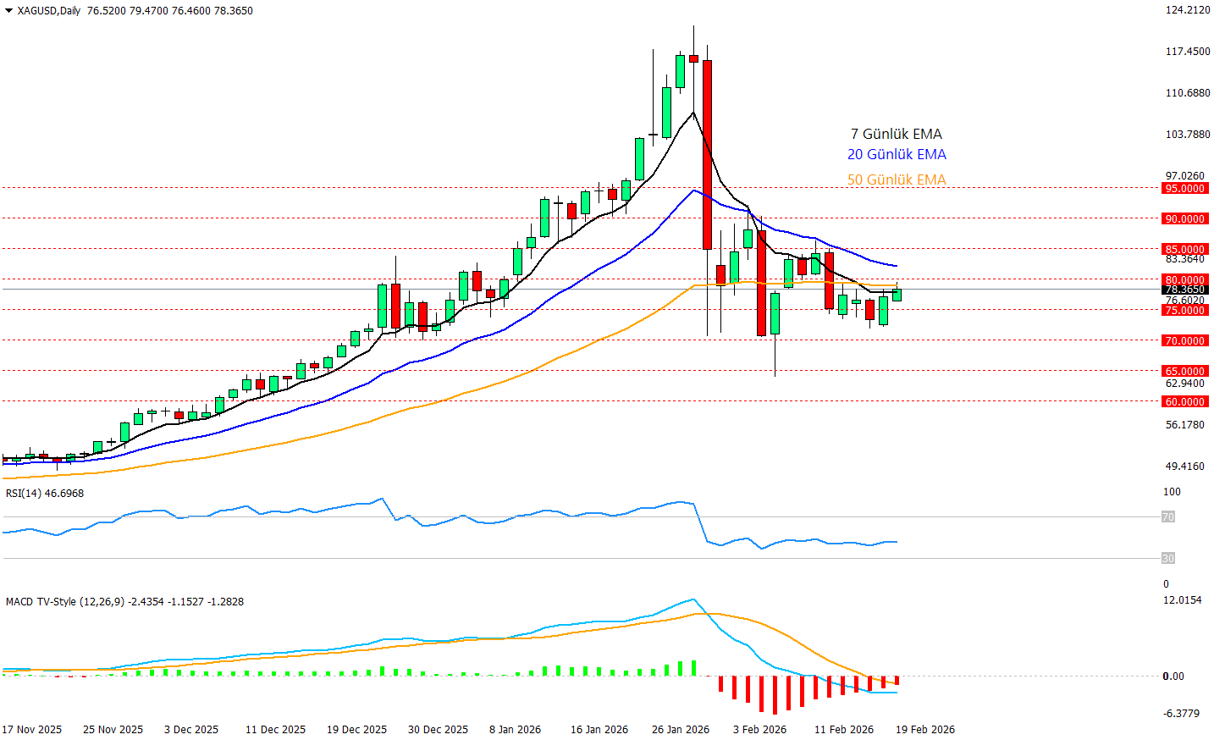Click the 7 Günlük EMA legend text
1214x740 pixels.
tap(896, 134)
